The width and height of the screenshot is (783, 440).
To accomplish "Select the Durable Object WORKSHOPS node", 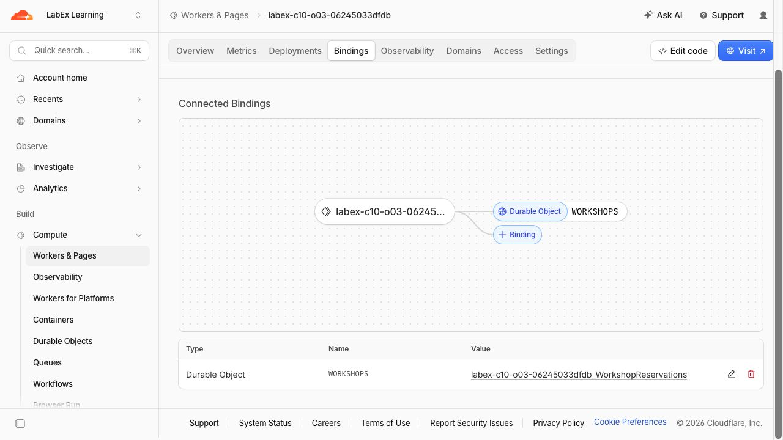I will [560, 211].
